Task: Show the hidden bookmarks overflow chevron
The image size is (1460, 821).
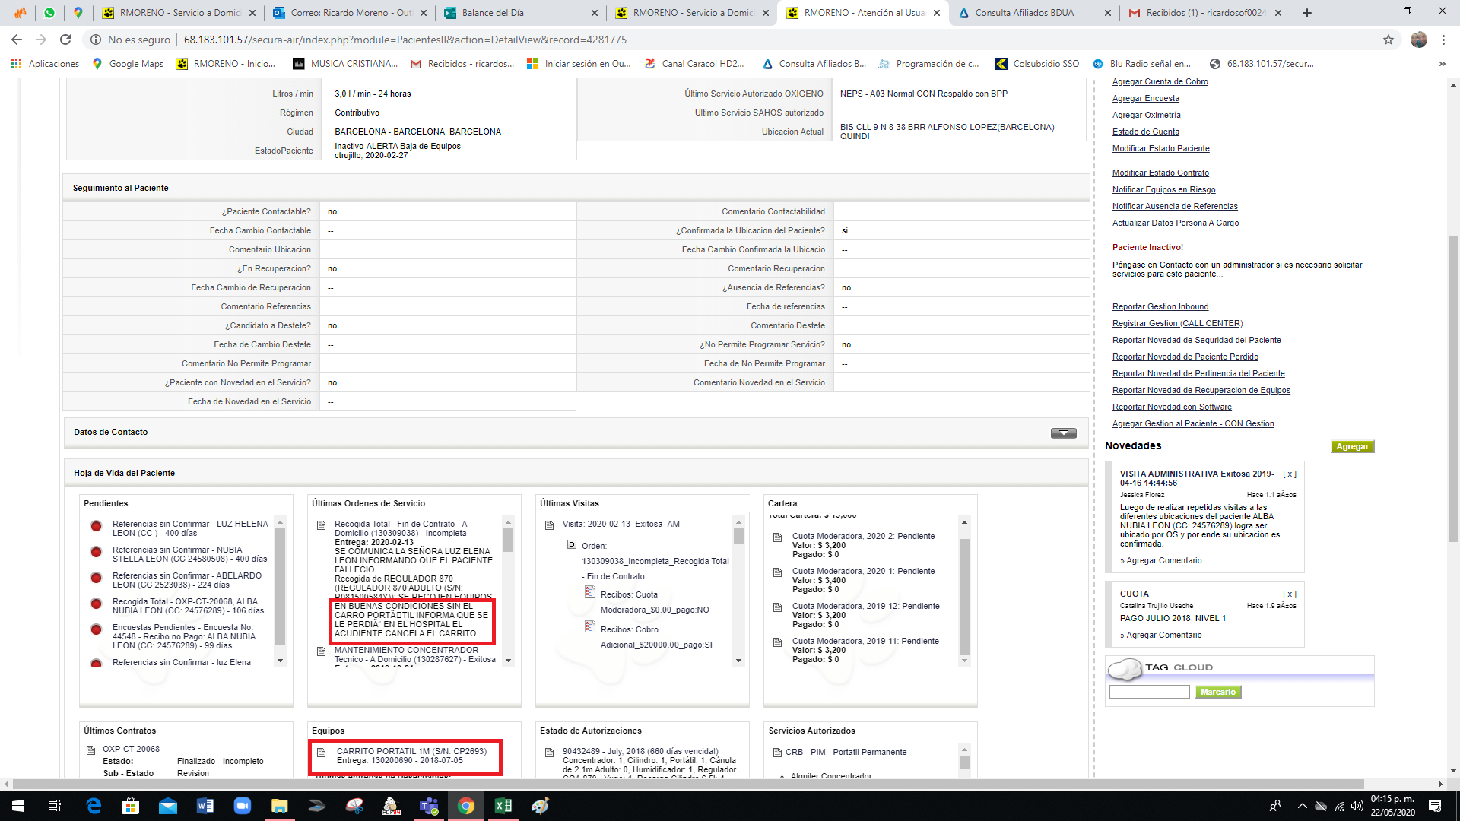Action: point(1442,64)
